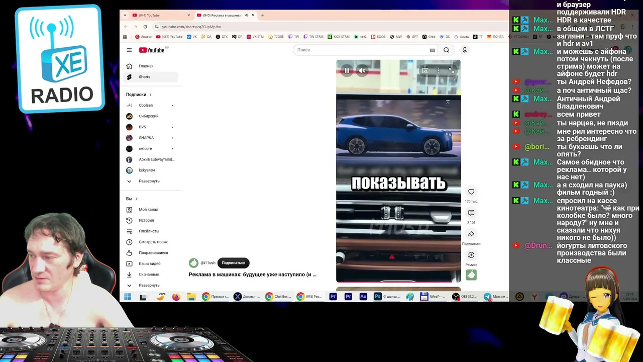Switch to OBS in the taskbar
The width and height of the screenshot is (643, 362).
465,297
